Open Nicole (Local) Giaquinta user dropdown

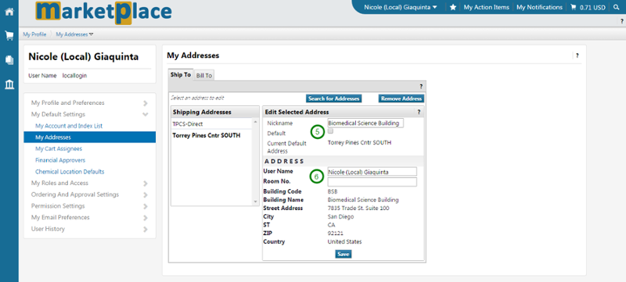(x=401, y=7)
